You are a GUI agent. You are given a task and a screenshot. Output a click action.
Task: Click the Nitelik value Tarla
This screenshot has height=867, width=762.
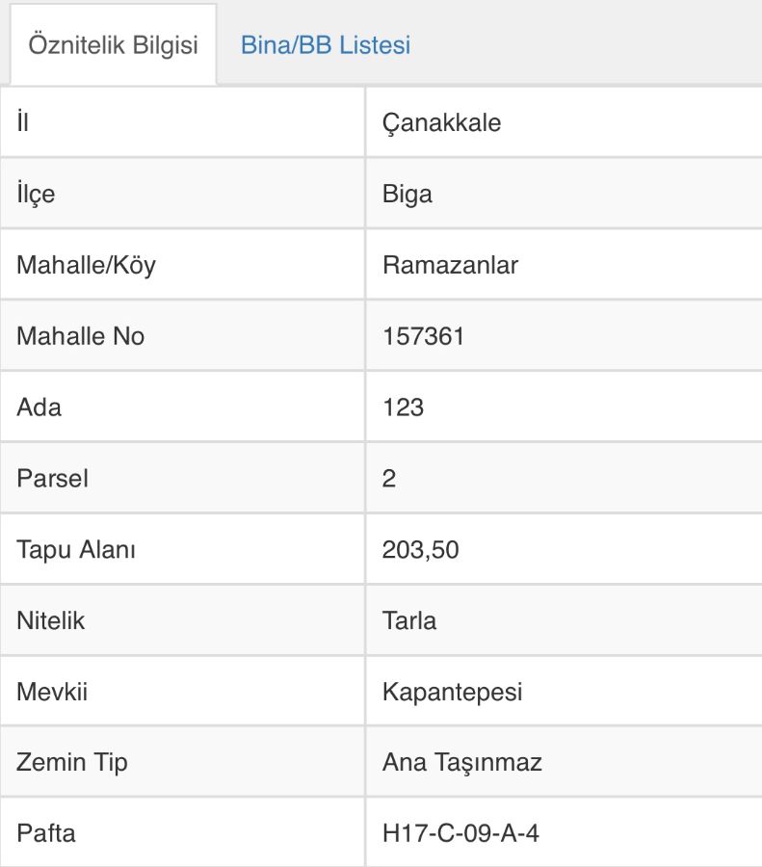tap(409, 620)
